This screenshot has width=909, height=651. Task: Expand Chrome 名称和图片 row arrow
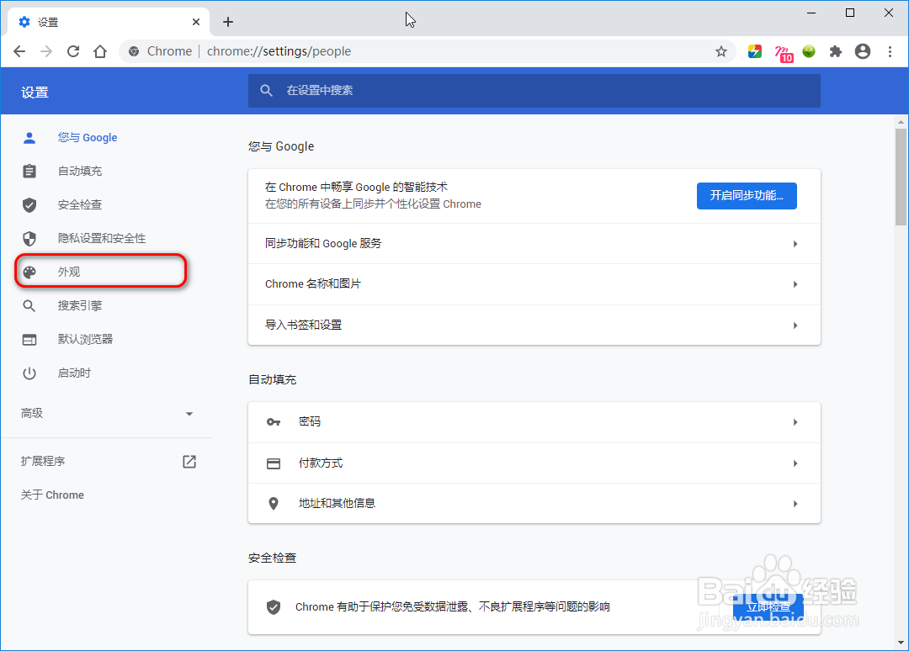point(795,284)
